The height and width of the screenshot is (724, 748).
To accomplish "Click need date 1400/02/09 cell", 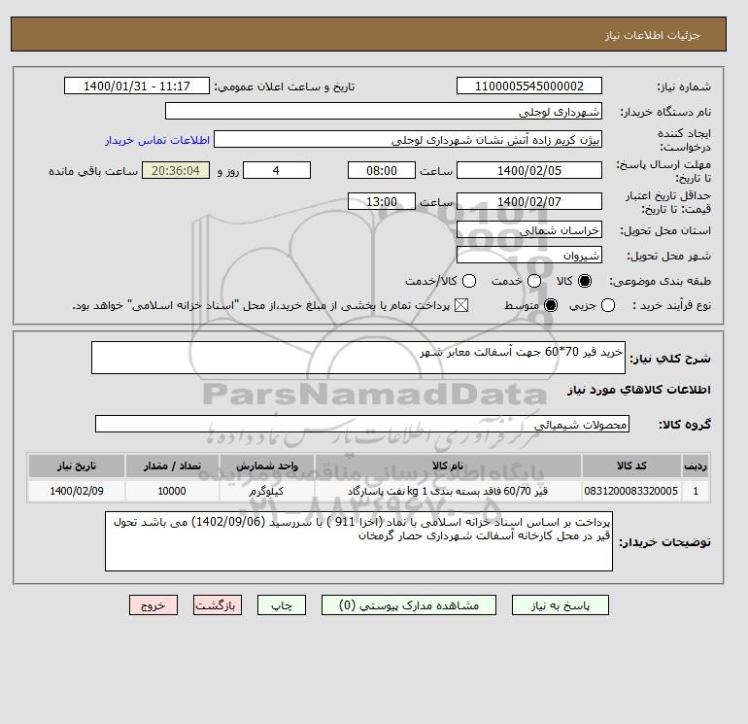I will point(77,491).
